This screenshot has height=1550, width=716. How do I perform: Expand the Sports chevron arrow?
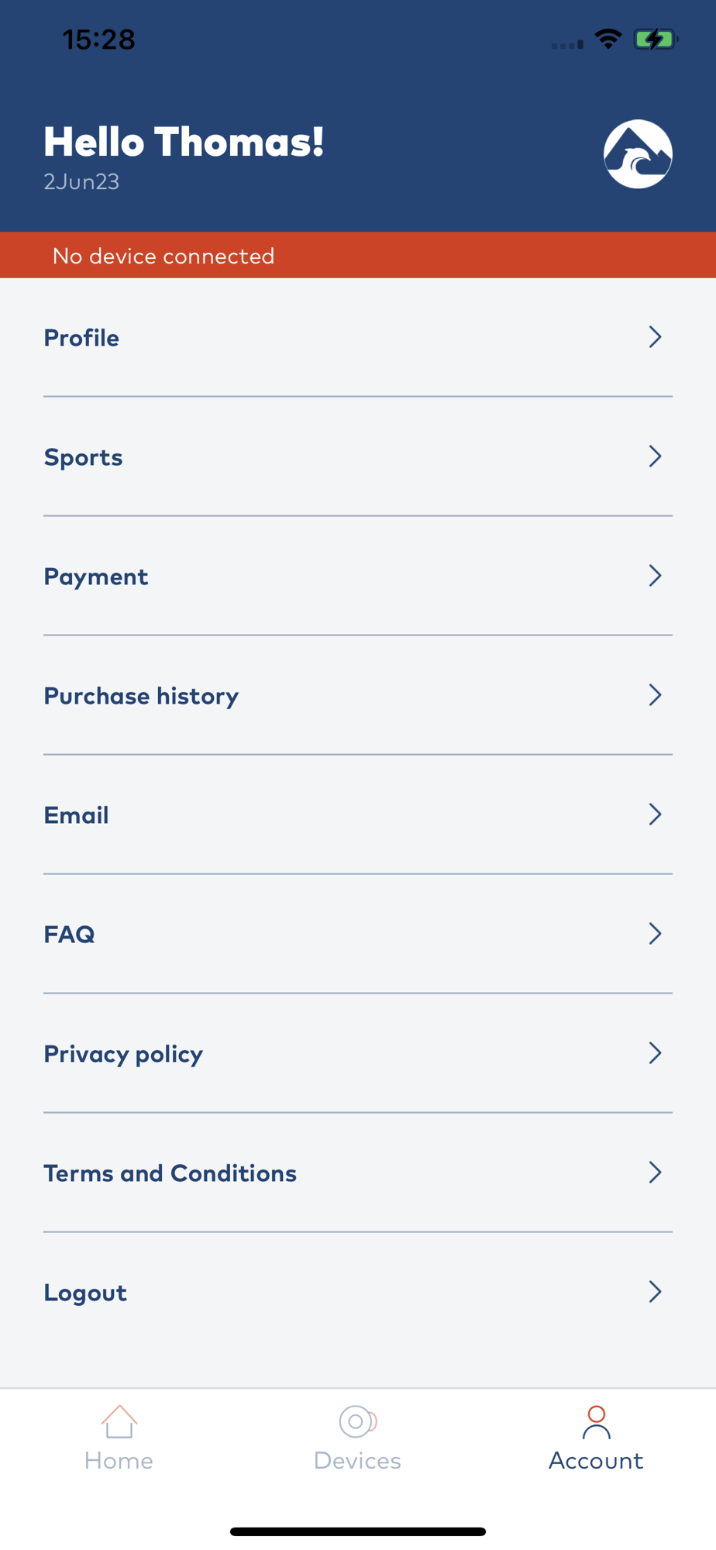[655, 456]
